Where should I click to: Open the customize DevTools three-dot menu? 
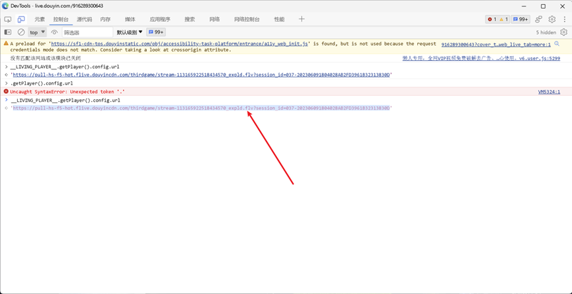(x=565, y=20)
